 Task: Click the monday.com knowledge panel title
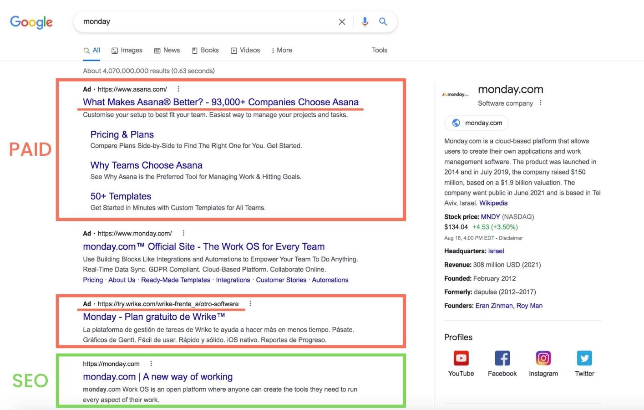click(511, 89)
